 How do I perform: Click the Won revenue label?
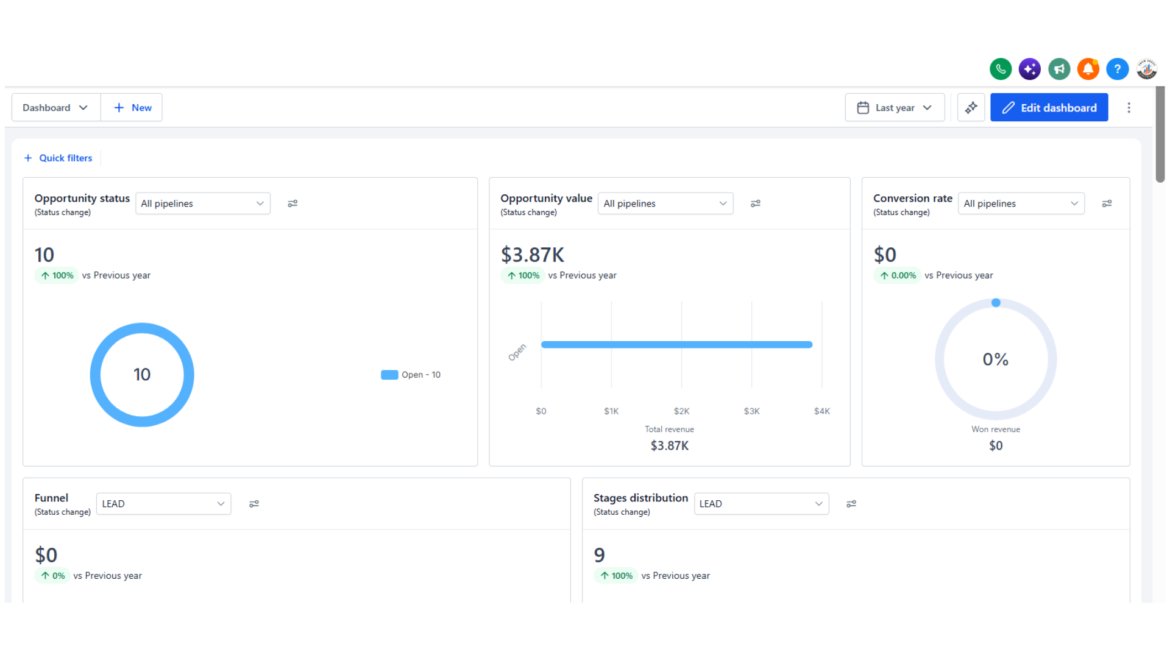tap(996, 430)
